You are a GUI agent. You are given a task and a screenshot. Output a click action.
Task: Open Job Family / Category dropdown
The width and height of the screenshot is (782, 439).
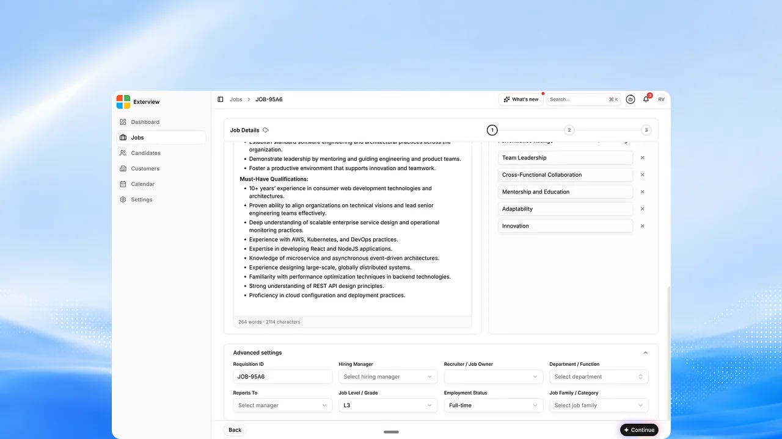(x=599, y=405)
